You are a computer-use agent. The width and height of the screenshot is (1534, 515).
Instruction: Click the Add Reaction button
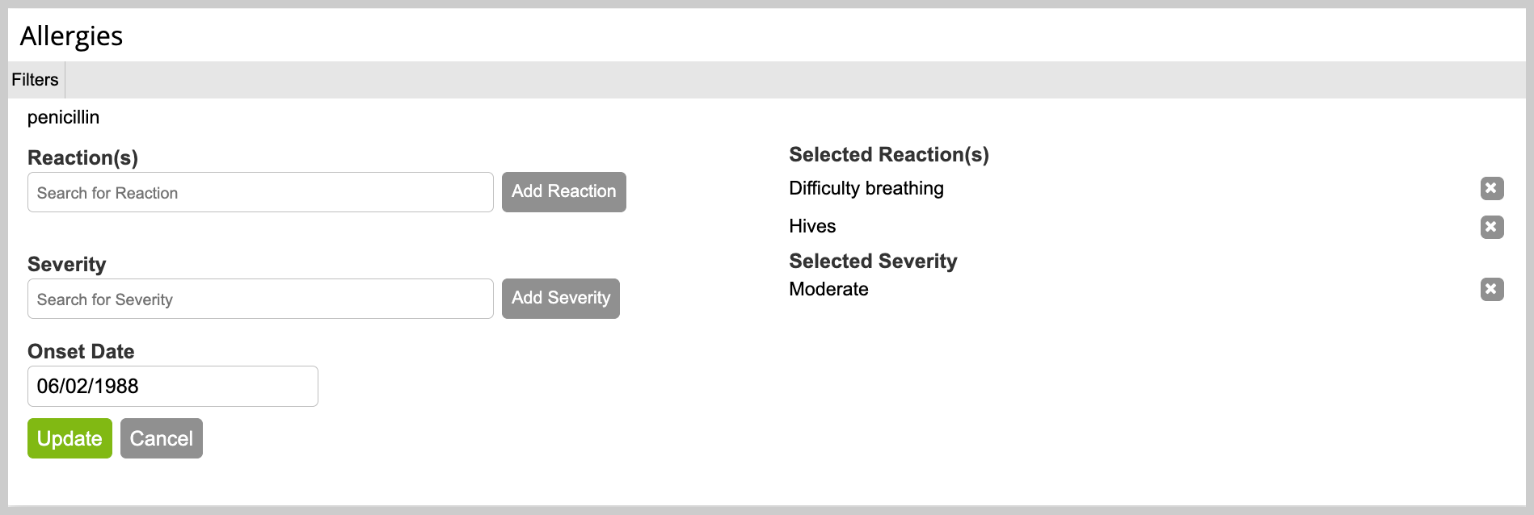click(x=563, y=192)
